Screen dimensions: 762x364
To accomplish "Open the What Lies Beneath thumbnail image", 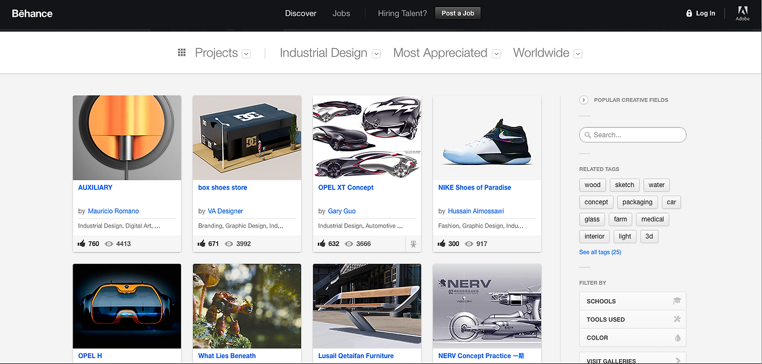I will (247, 306).
